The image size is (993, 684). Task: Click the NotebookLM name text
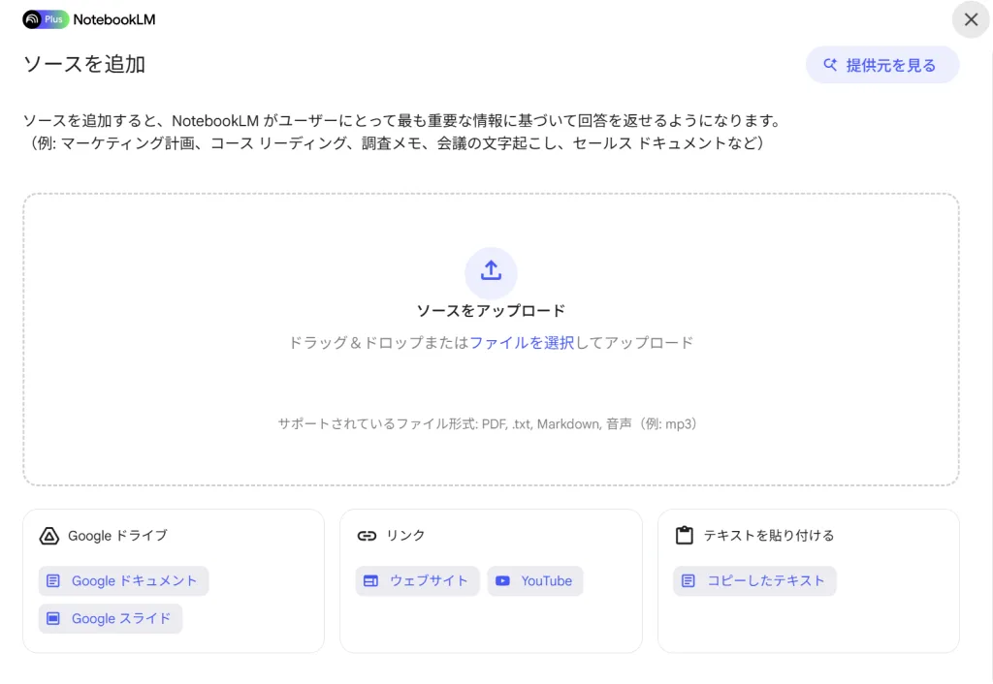(114, 19)
